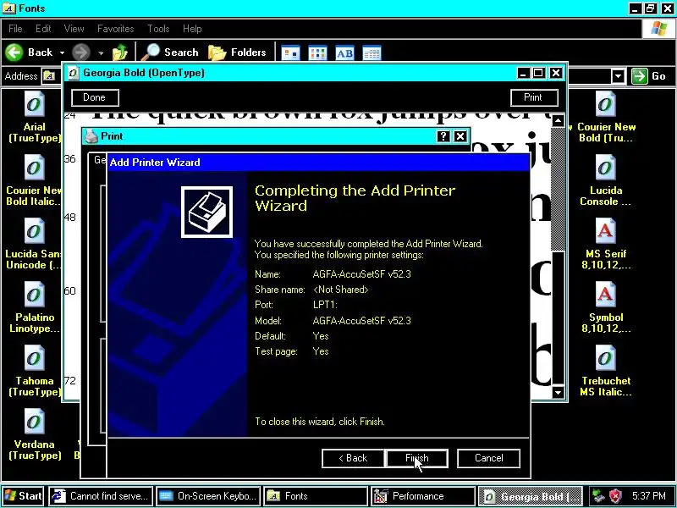Click the Windows flag logo in the Fonts window
This screenshot has height=508, width=677.
pos(658,29)
